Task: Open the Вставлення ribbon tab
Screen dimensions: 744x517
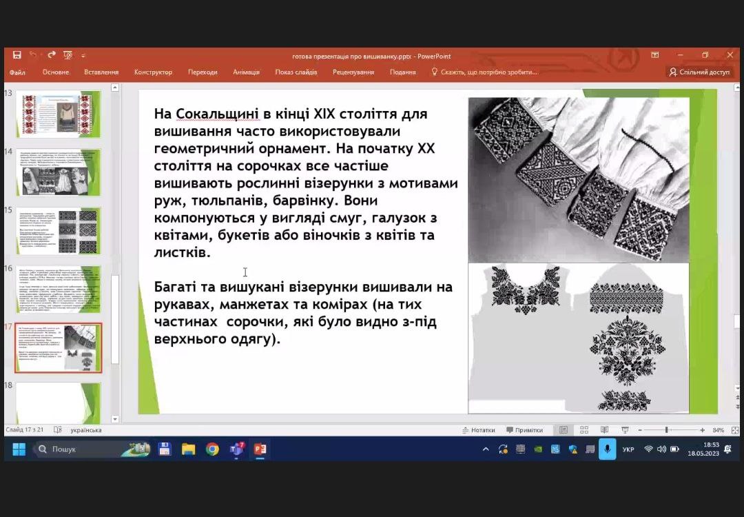Action: point(101,72)
